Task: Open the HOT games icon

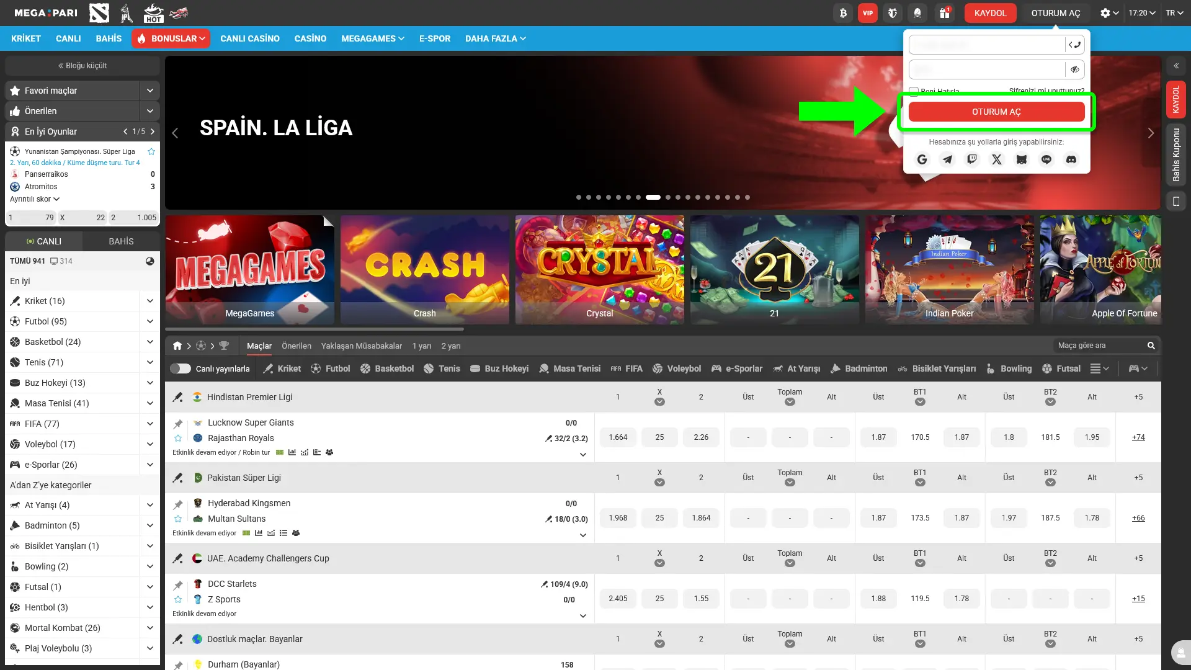Action: [x=153, y=13]
